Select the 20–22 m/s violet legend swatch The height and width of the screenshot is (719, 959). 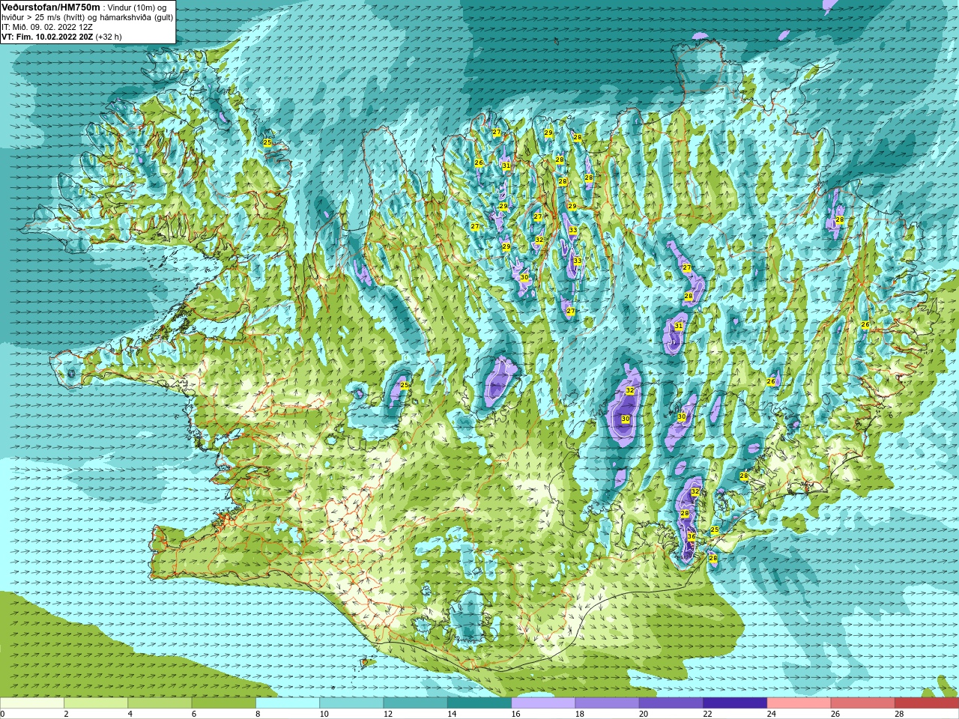pos(671,703)
